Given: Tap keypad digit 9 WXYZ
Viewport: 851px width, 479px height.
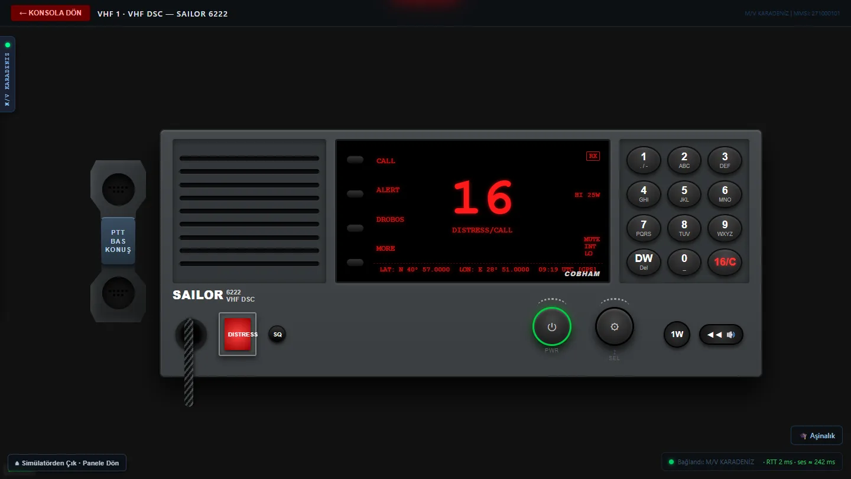Looking at the screenshot, I should pyautogui.click(x=725, y=228).
